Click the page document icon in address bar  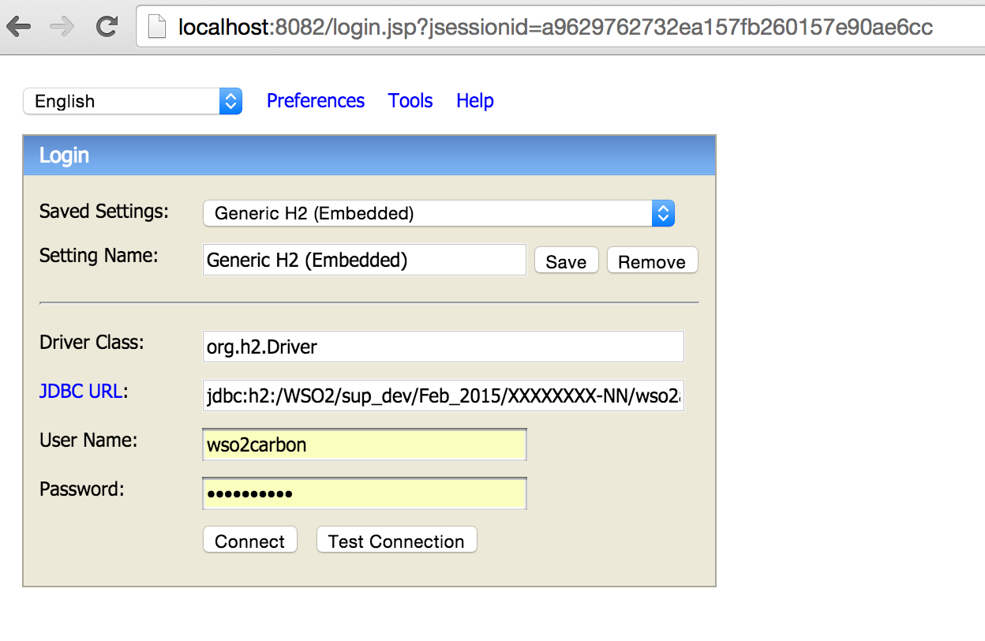click(158, 28)
